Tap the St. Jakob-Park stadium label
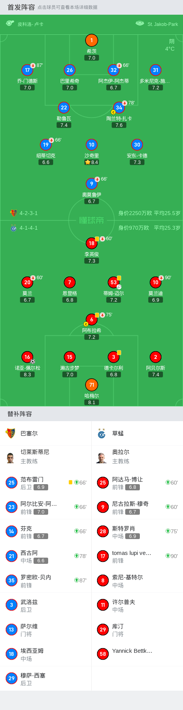Image resolution: width=183 pixels, height=710 pixels. coord(163,24)
